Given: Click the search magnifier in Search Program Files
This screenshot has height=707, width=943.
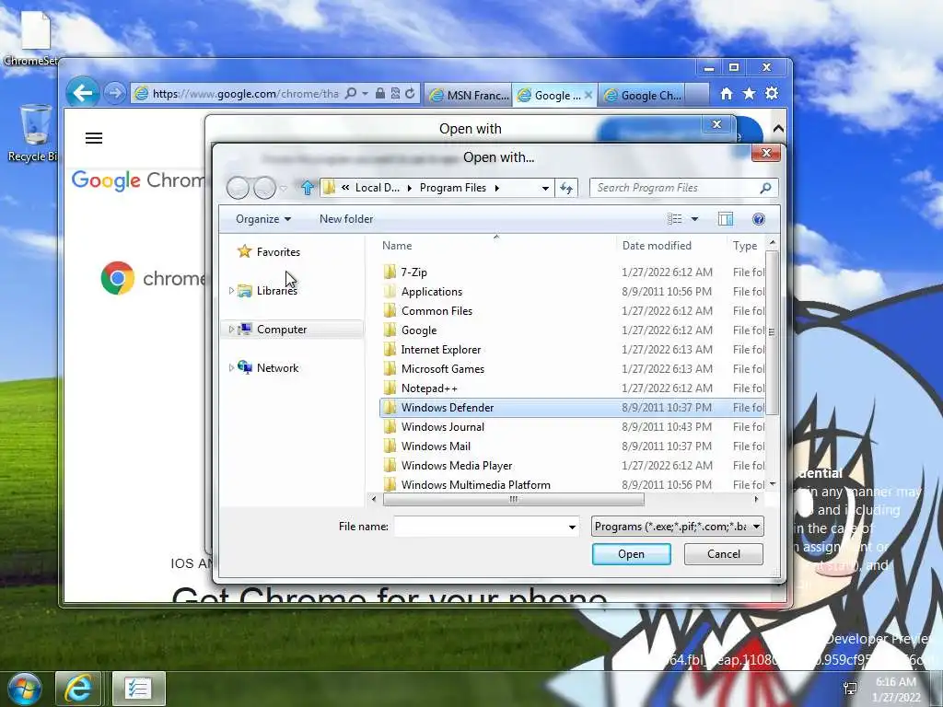Looking at the screenshot, I should point(765,188).
